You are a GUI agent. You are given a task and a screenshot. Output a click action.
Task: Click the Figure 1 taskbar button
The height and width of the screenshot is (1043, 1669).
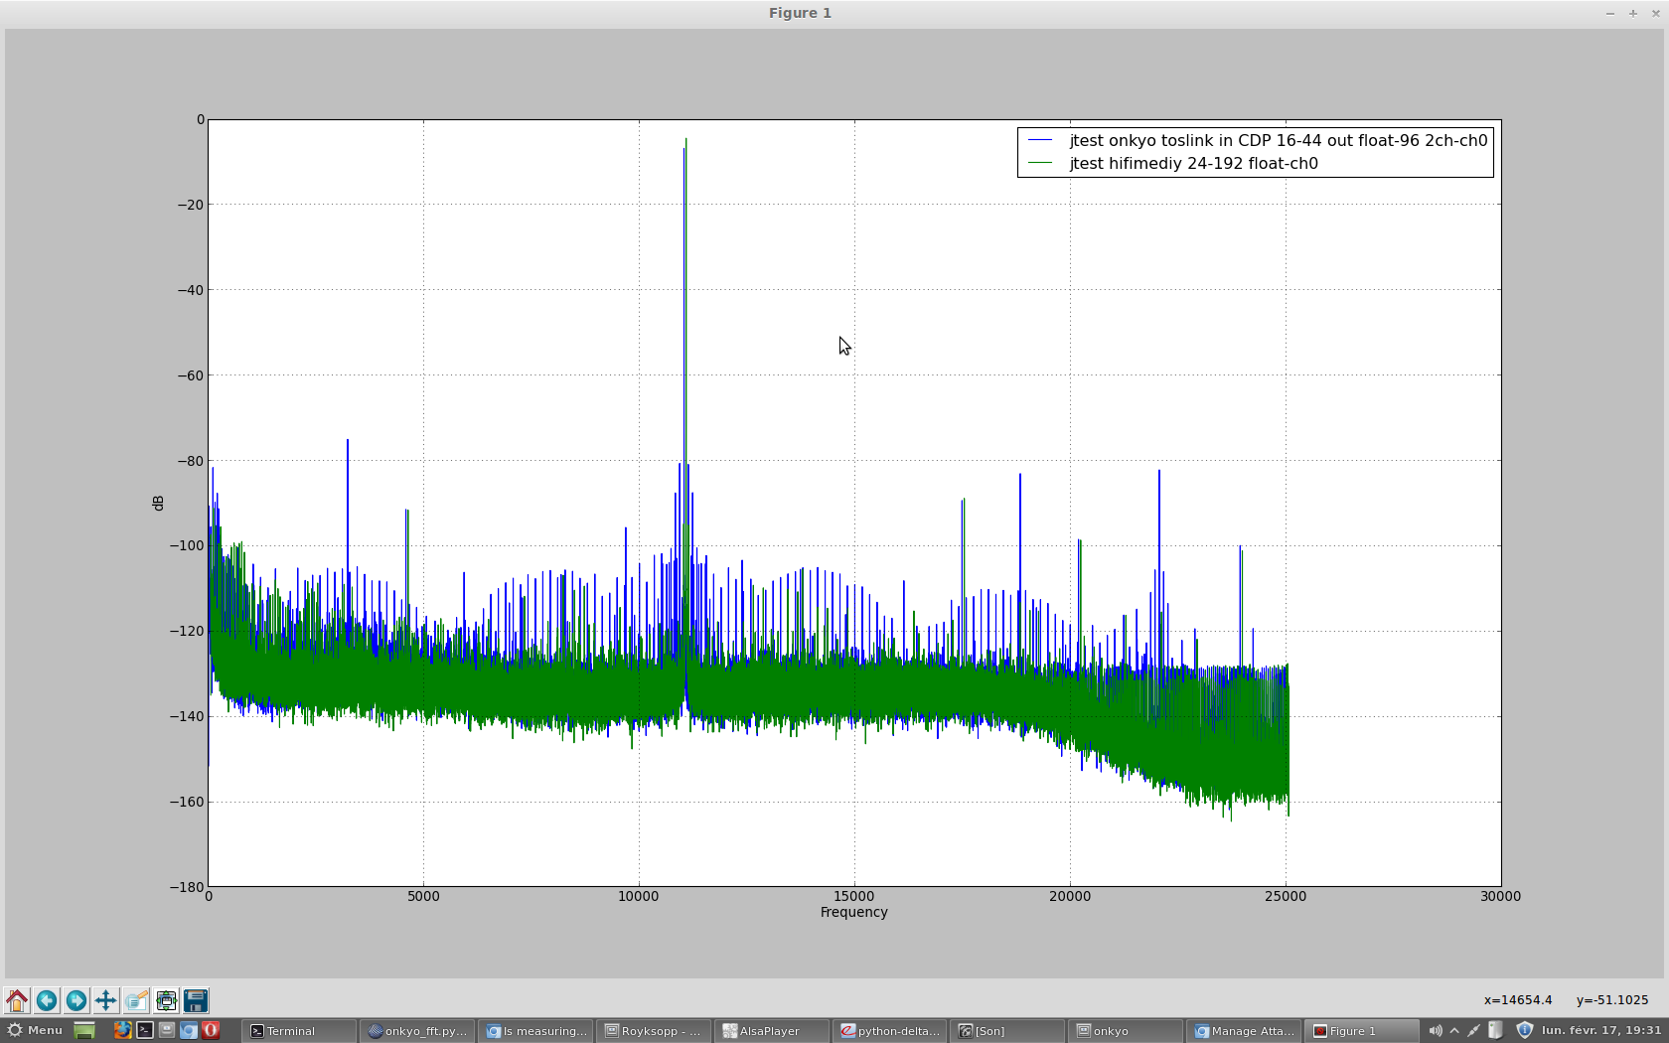[x=1361, y=1031]
